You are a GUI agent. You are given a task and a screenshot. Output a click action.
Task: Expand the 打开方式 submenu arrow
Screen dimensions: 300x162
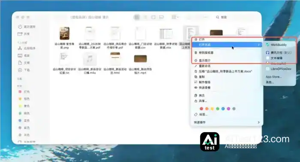point(259,45)
